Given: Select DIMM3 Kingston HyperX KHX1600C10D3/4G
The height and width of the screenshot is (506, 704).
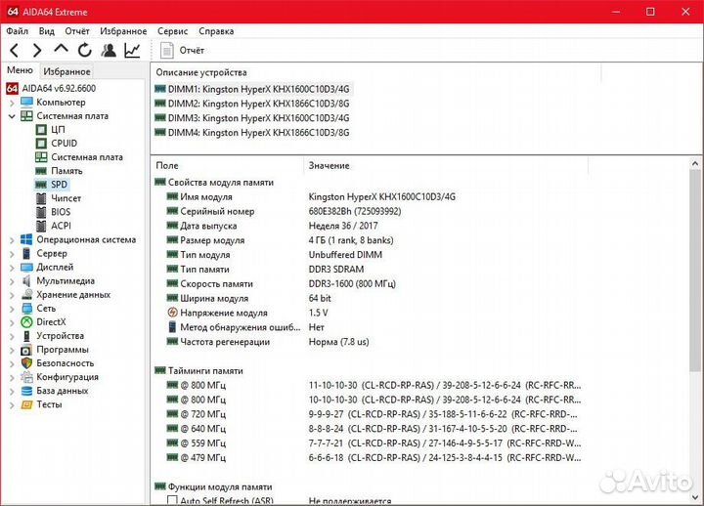Looking at the screenshot, I should [x=252, y=118].
